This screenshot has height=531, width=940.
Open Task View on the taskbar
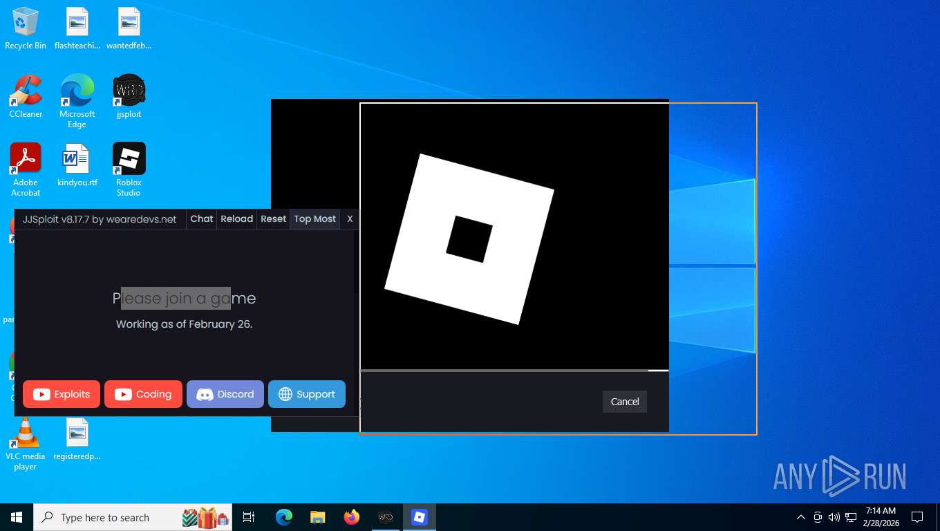(249, 517)
